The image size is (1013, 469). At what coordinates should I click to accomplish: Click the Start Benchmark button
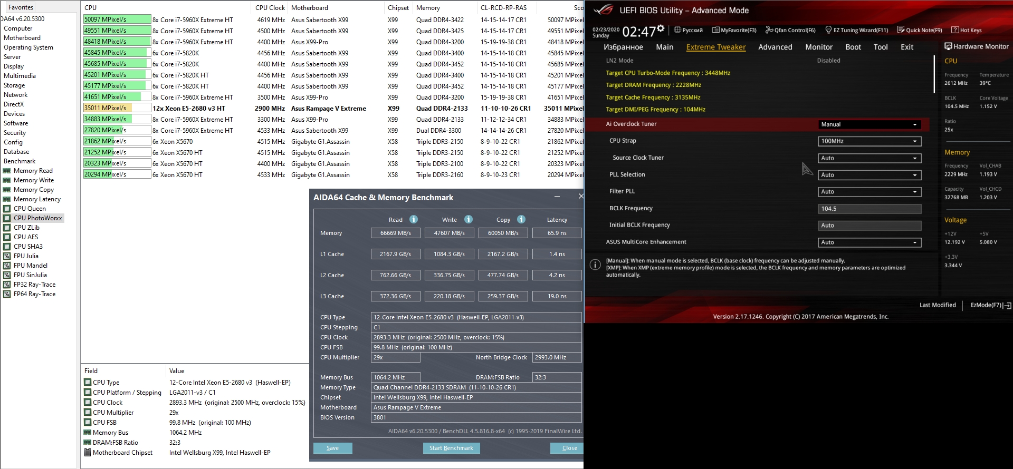tap(451, 448)
